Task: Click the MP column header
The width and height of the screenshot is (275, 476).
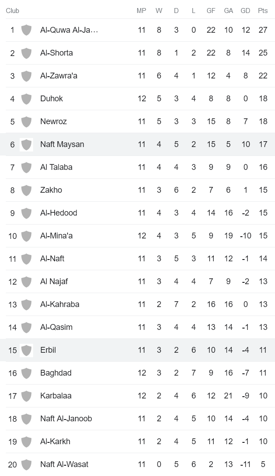Action: pos(142,11)
